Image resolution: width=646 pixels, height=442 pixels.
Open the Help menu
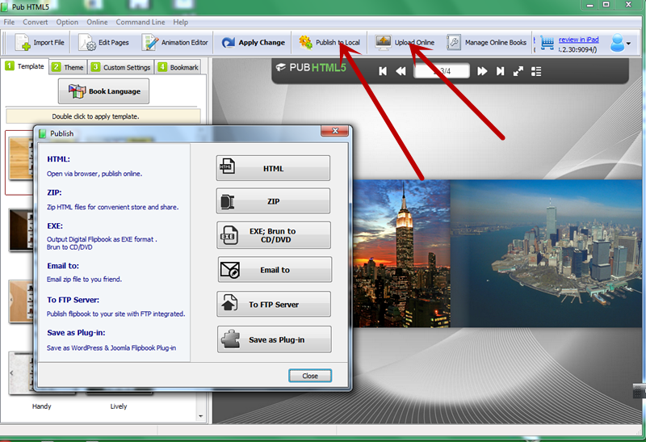coord(180,23)
